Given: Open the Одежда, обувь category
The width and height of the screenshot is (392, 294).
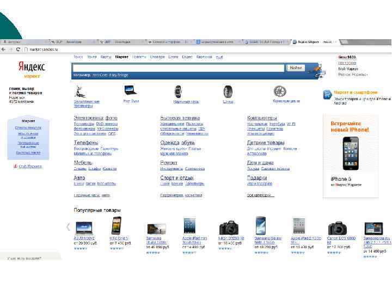Looking at the screenshot, I should pyautogui.click(x=177, y=143).
